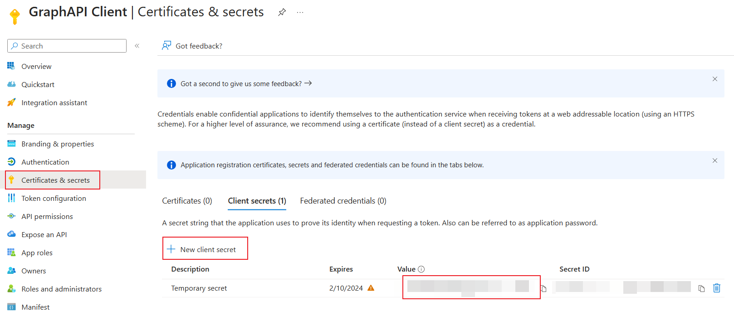Click the Got feedback? person icon
The height and width of the screenshot is (316, 734).
point(166,45)
